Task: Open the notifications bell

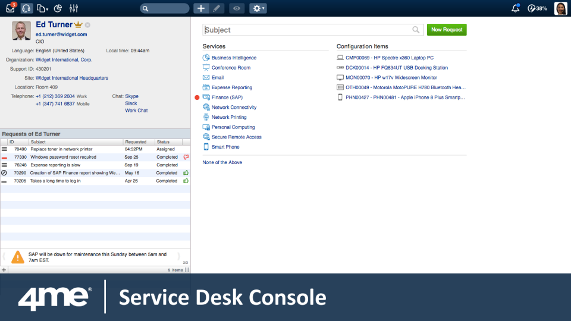Action: coord(515,8)
